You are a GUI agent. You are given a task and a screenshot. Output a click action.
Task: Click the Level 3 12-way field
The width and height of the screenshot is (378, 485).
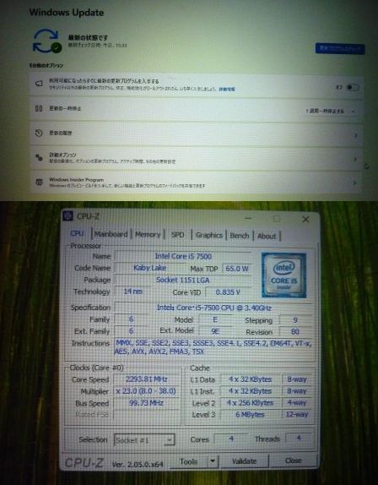(x=297, y=414)
